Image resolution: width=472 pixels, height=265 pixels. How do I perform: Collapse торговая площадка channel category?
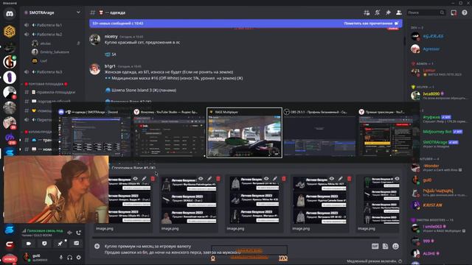tap(46, 84)
